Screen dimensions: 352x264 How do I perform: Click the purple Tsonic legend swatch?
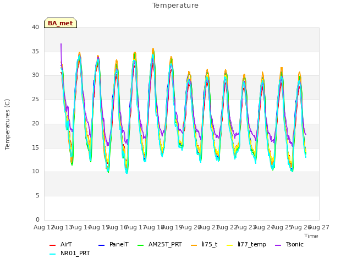(x=278, y=245)
